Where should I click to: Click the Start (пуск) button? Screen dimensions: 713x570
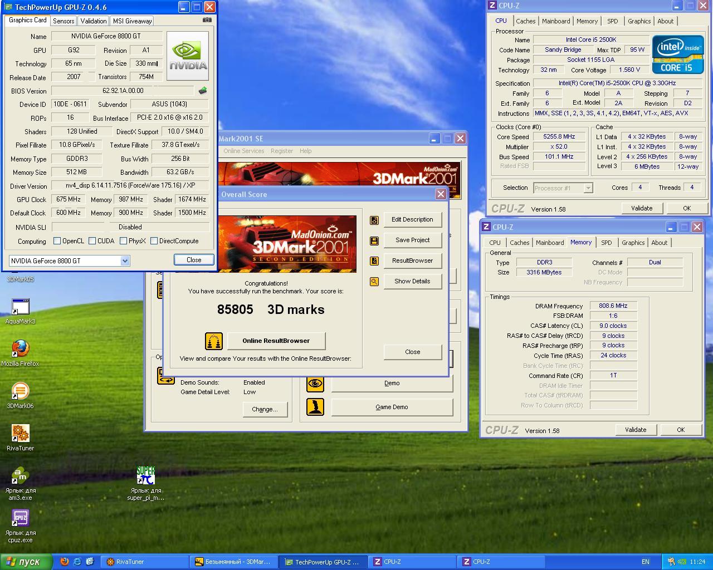[26, 562]
